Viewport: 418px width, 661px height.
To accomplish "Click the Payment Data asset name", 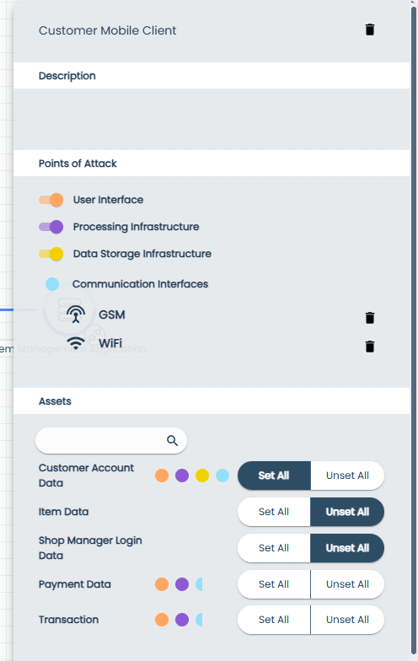I will [x=74, y=584].
